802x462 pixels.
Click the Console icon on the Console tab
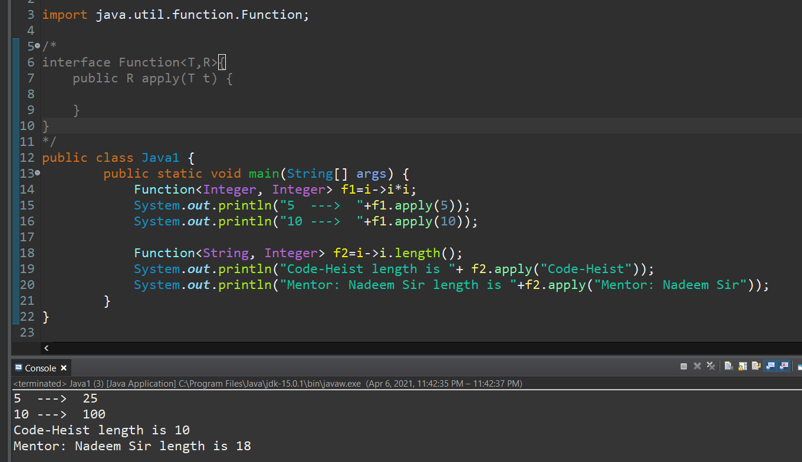click(19, 367)
